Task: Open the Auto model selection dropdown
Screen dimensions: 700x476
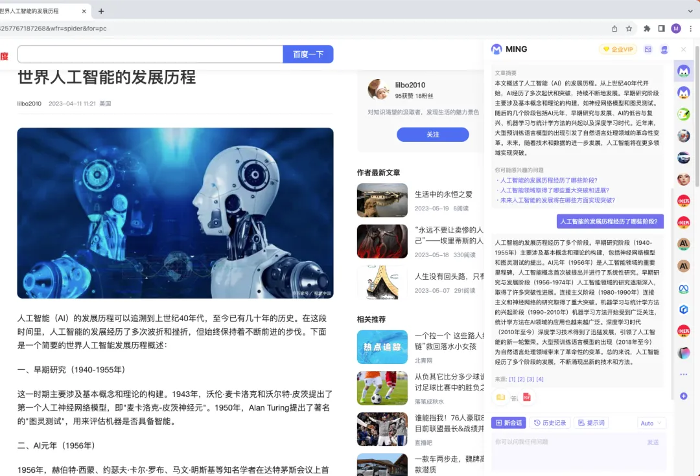Action: [x=649, y=423]
